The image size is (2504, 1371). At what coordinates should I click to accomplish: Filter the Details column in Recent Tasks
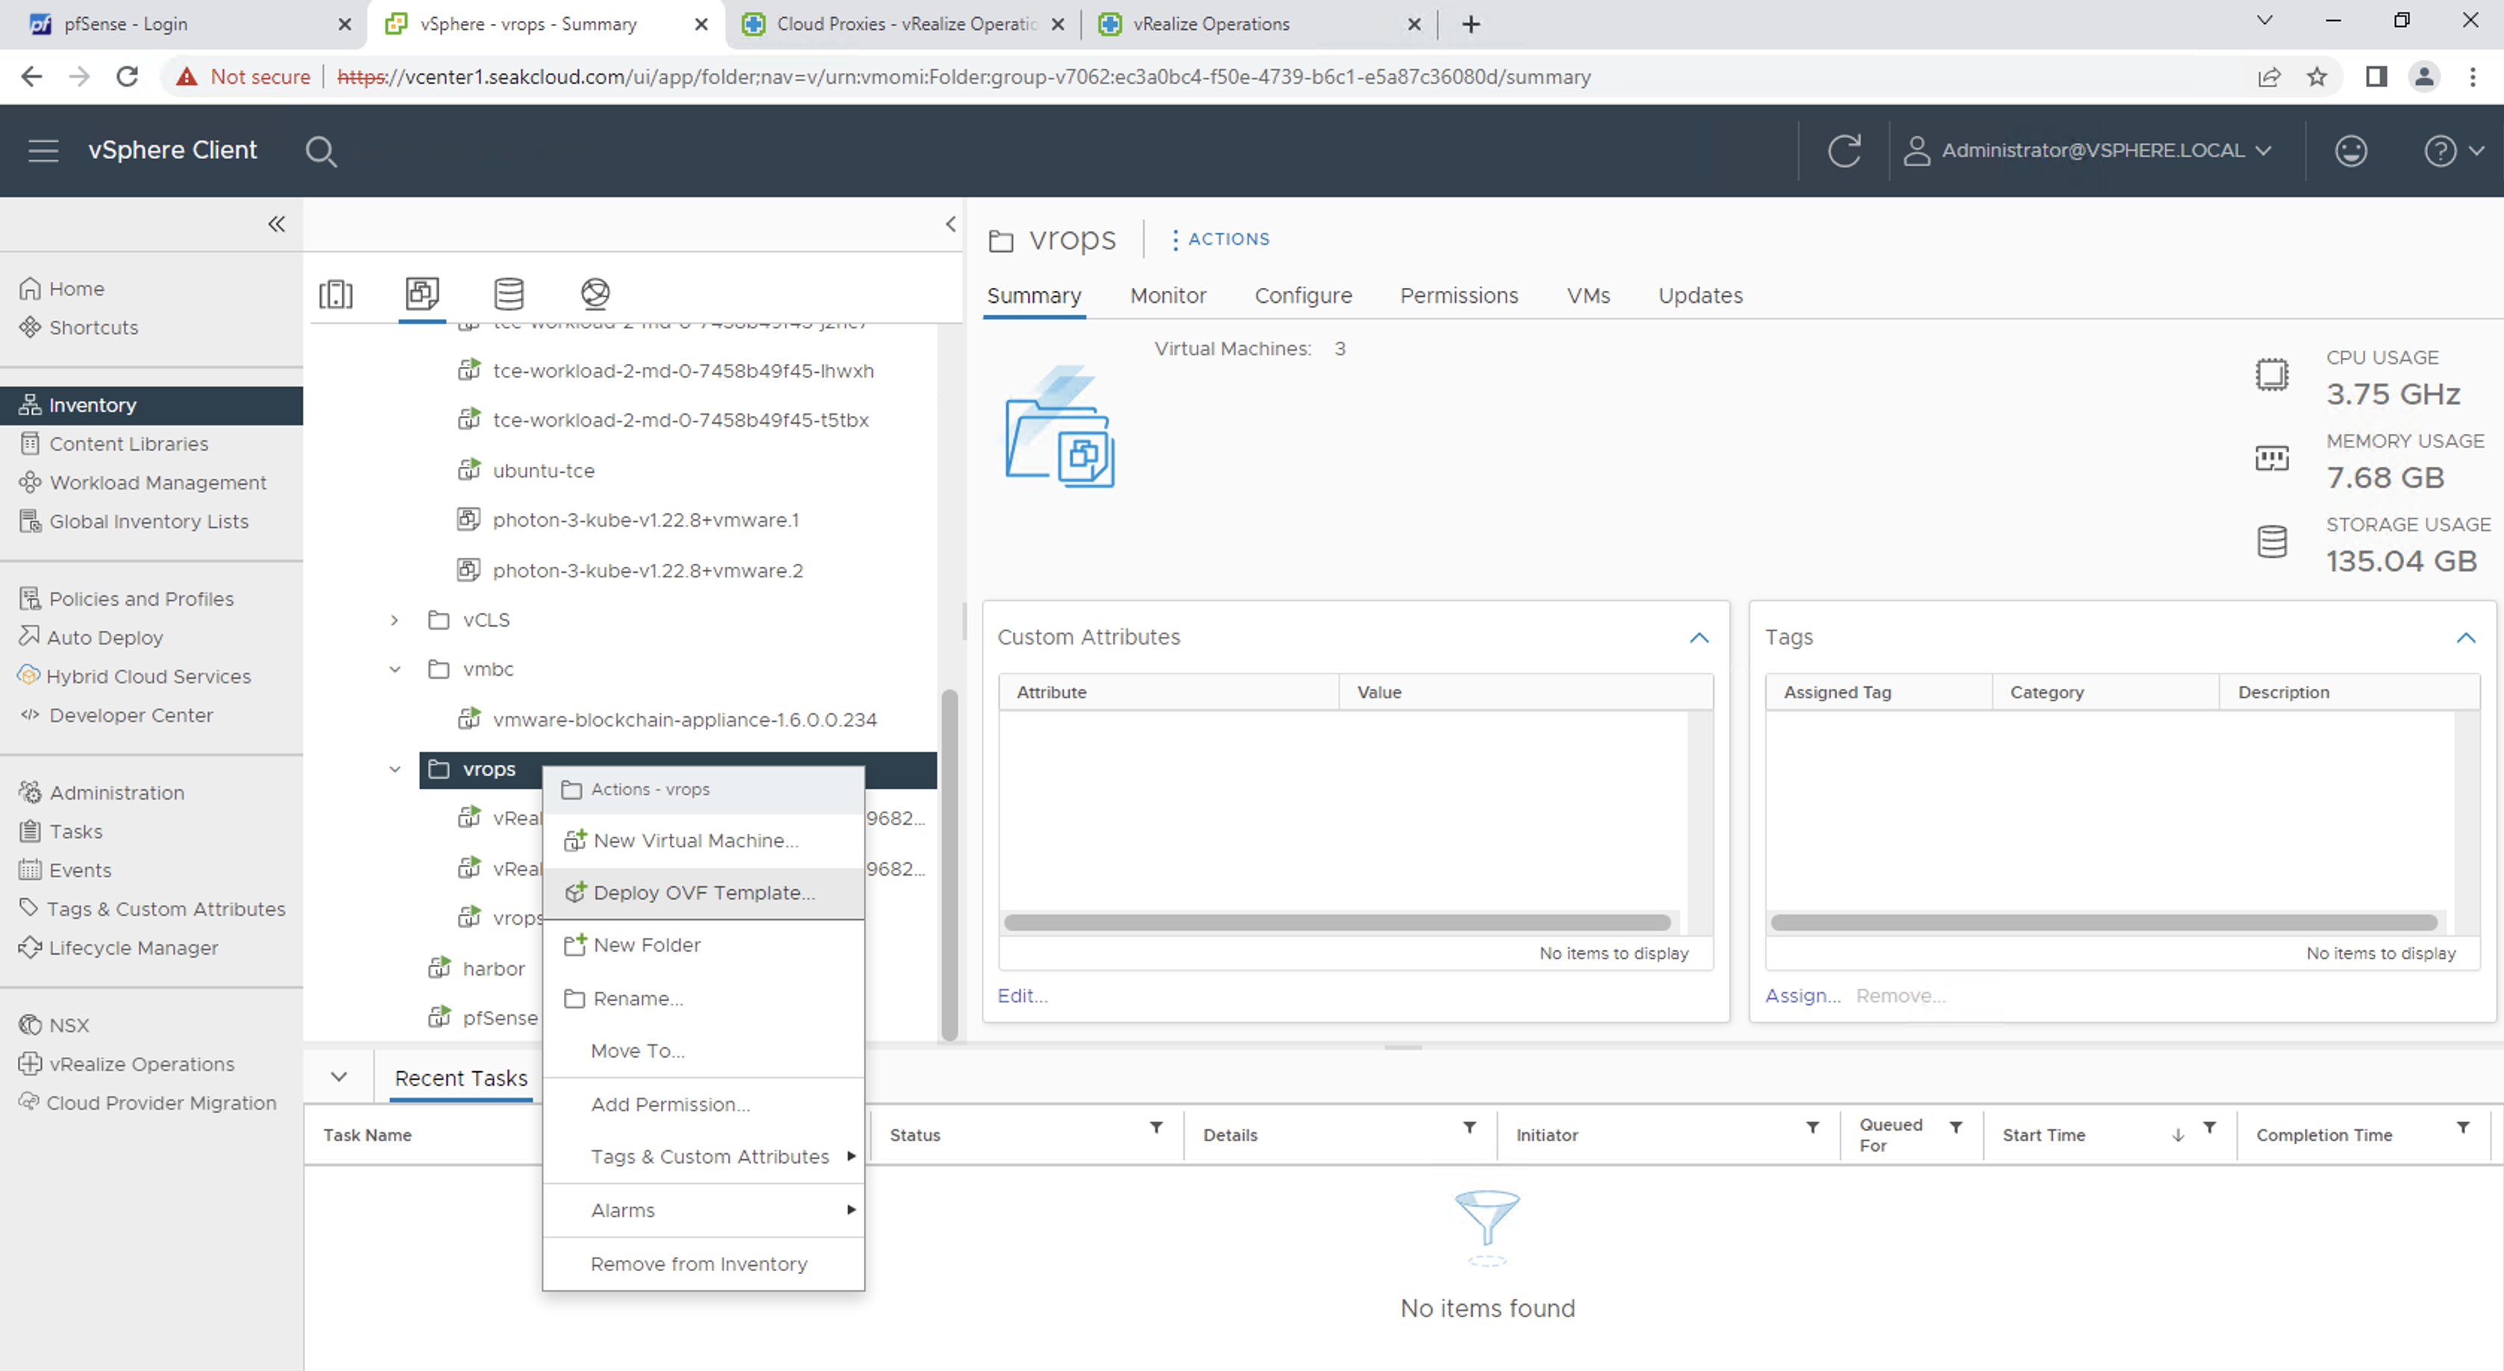(x=1469, y=1127)
